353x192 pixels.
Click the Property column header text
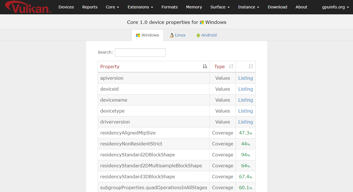click(x=110, y=67)
